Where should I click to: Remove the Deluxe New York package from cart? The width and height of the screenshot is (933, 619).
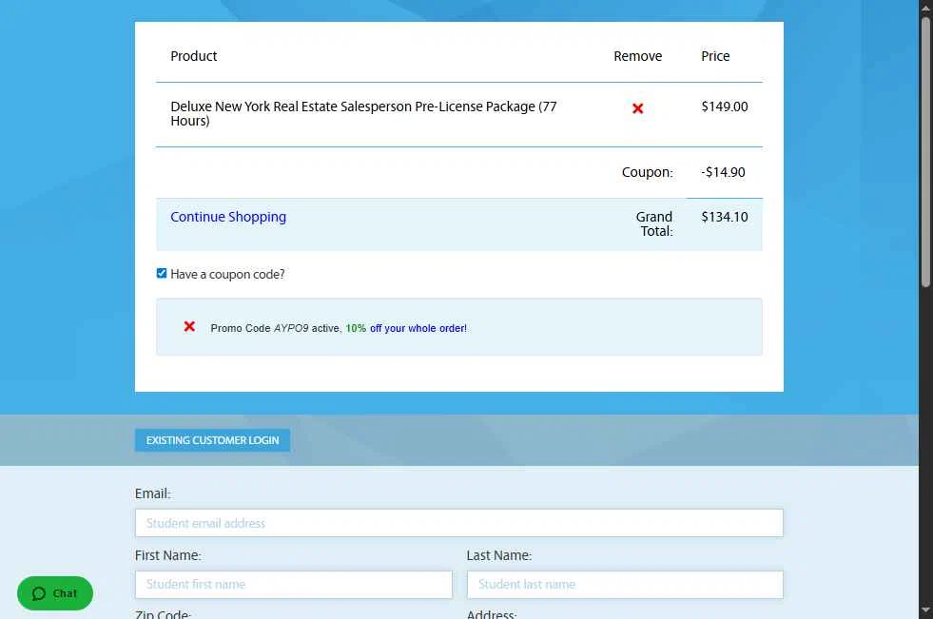[x=637, y=108]
